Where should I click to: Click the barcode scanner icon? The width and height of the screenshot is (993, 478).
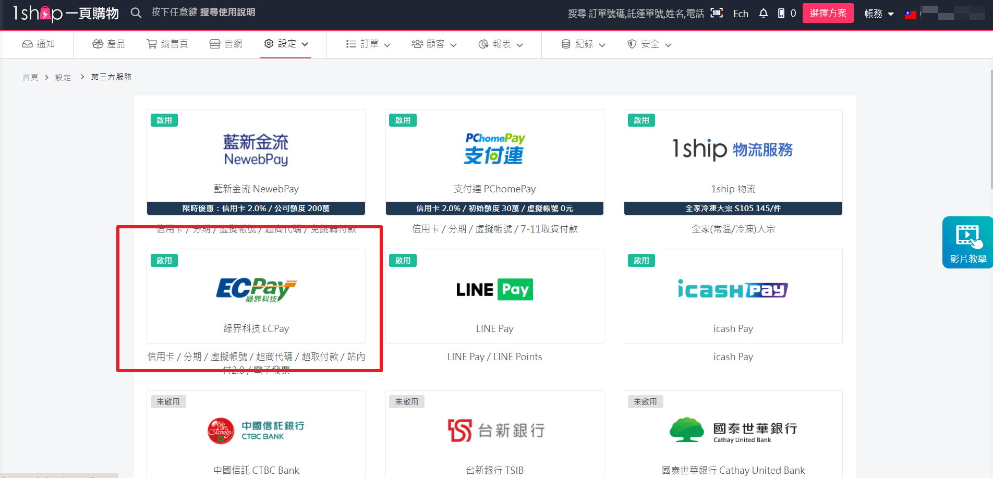point(717,13)
